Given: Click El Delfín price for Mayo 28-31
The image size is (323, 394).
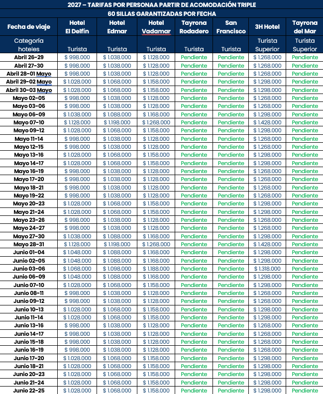Looking at the screenshot, I should tap(77, 244).
